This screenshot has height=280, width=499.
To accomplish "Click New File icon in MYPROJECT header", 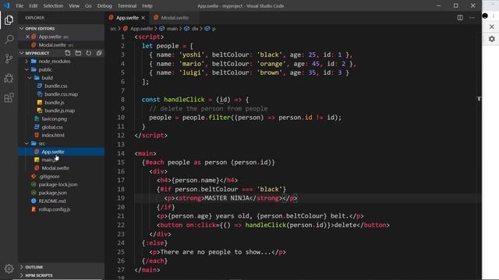I will click(68, 53).
